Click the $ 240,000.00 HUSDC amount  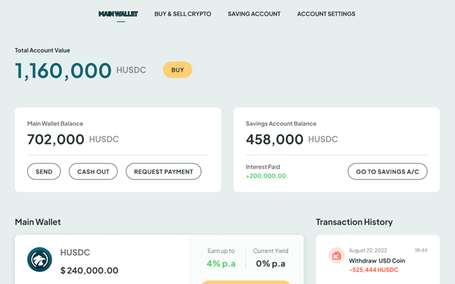click(x=90, y=271)
